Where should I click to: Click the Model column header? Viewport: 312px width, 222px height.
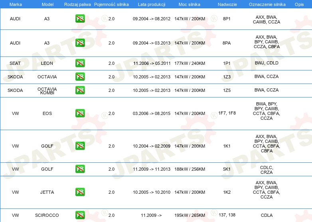(x=47, y=4)
